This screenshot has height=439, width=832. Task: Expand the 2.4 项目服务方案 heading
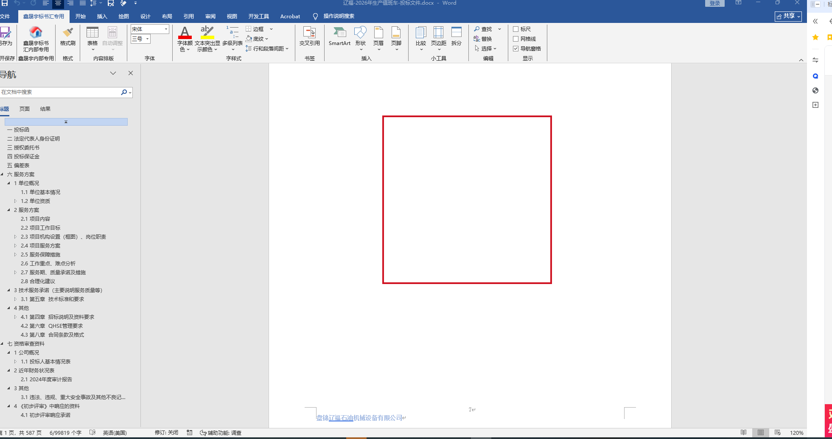[15, 245]
